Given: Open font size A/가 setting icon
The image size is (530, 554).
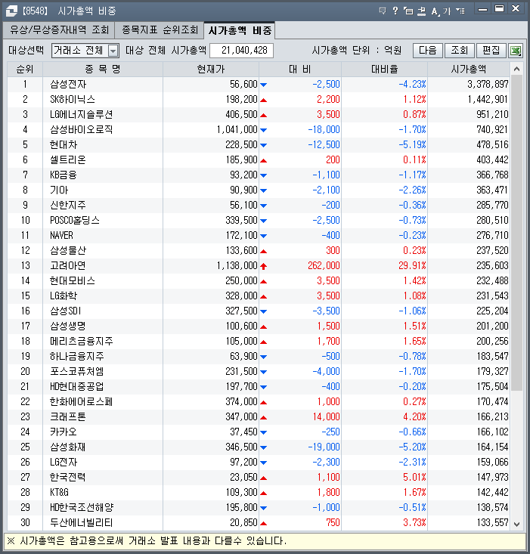Looking at the screenshot, I should pos(441,11).
